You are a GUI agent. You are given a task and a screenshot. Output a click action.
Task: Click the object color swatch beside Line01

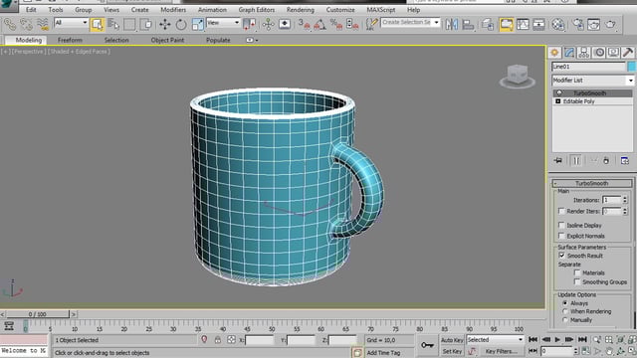(x=631, y=67)
